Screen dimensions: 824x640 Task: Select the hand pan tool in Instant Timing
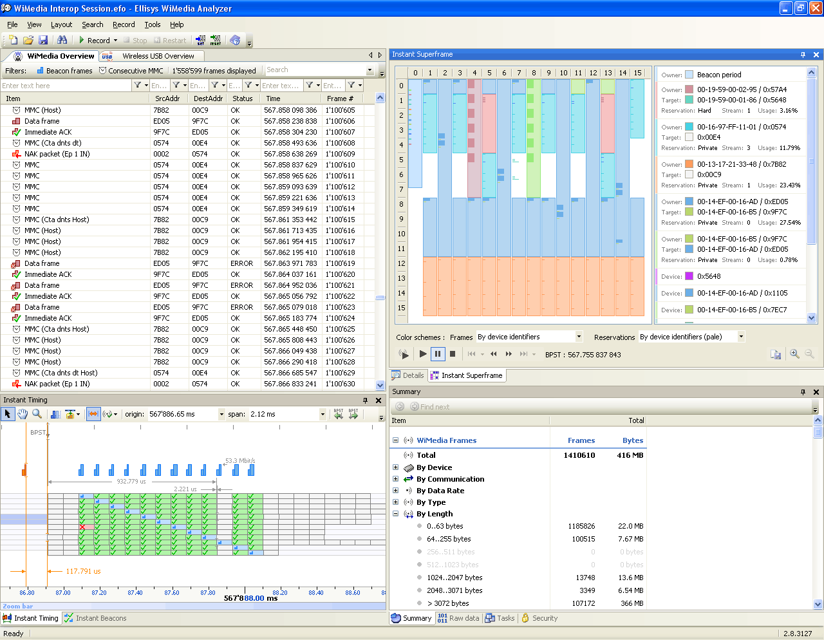pos(23,414)
